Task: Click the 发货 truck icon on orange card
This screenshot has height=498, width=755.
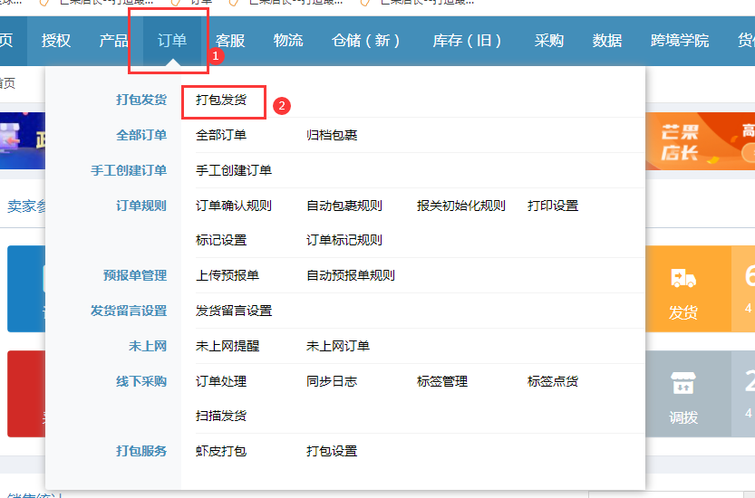Action: [x=683, y=278]
